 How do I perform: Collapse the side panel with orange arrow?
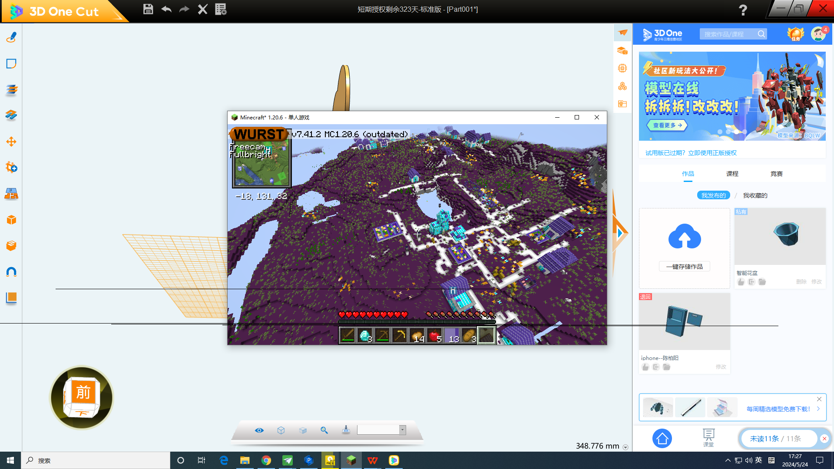point(619,233)
